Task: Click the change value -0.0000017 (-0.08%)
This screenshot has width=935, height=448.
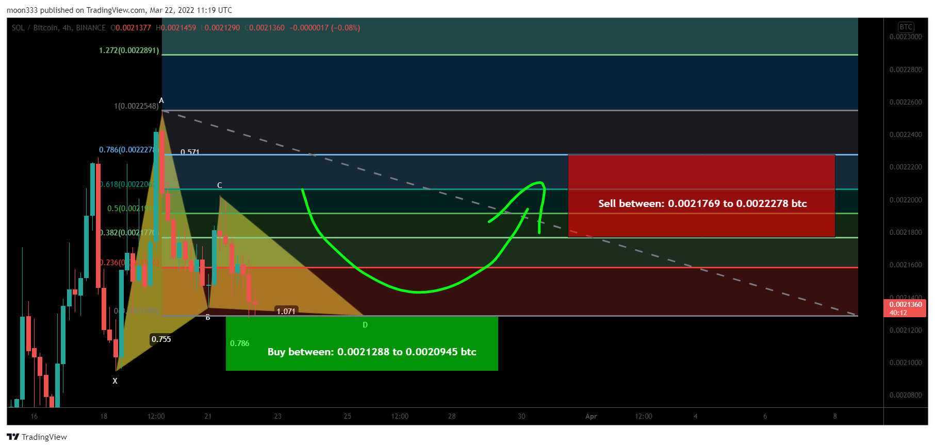Action: tap(325, 28)
